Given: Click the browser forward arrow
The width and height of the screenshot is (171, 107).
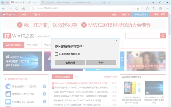Looking at the screenshot, I should pos(10,8).
